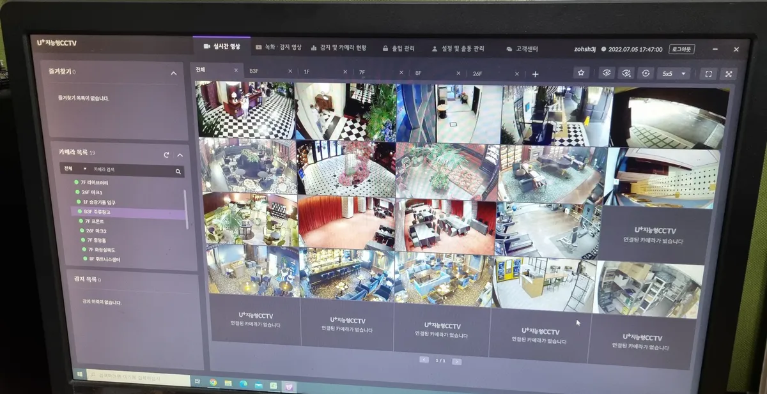Image resolution: width=767 pixels, height=394 pixels.
Task: Close the B3F view tab
Action: (290, 71)
